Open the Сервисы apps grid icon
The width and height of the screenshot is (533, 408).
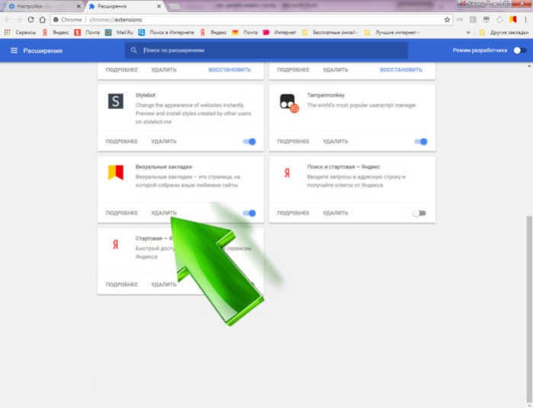[x=7, y=32]
